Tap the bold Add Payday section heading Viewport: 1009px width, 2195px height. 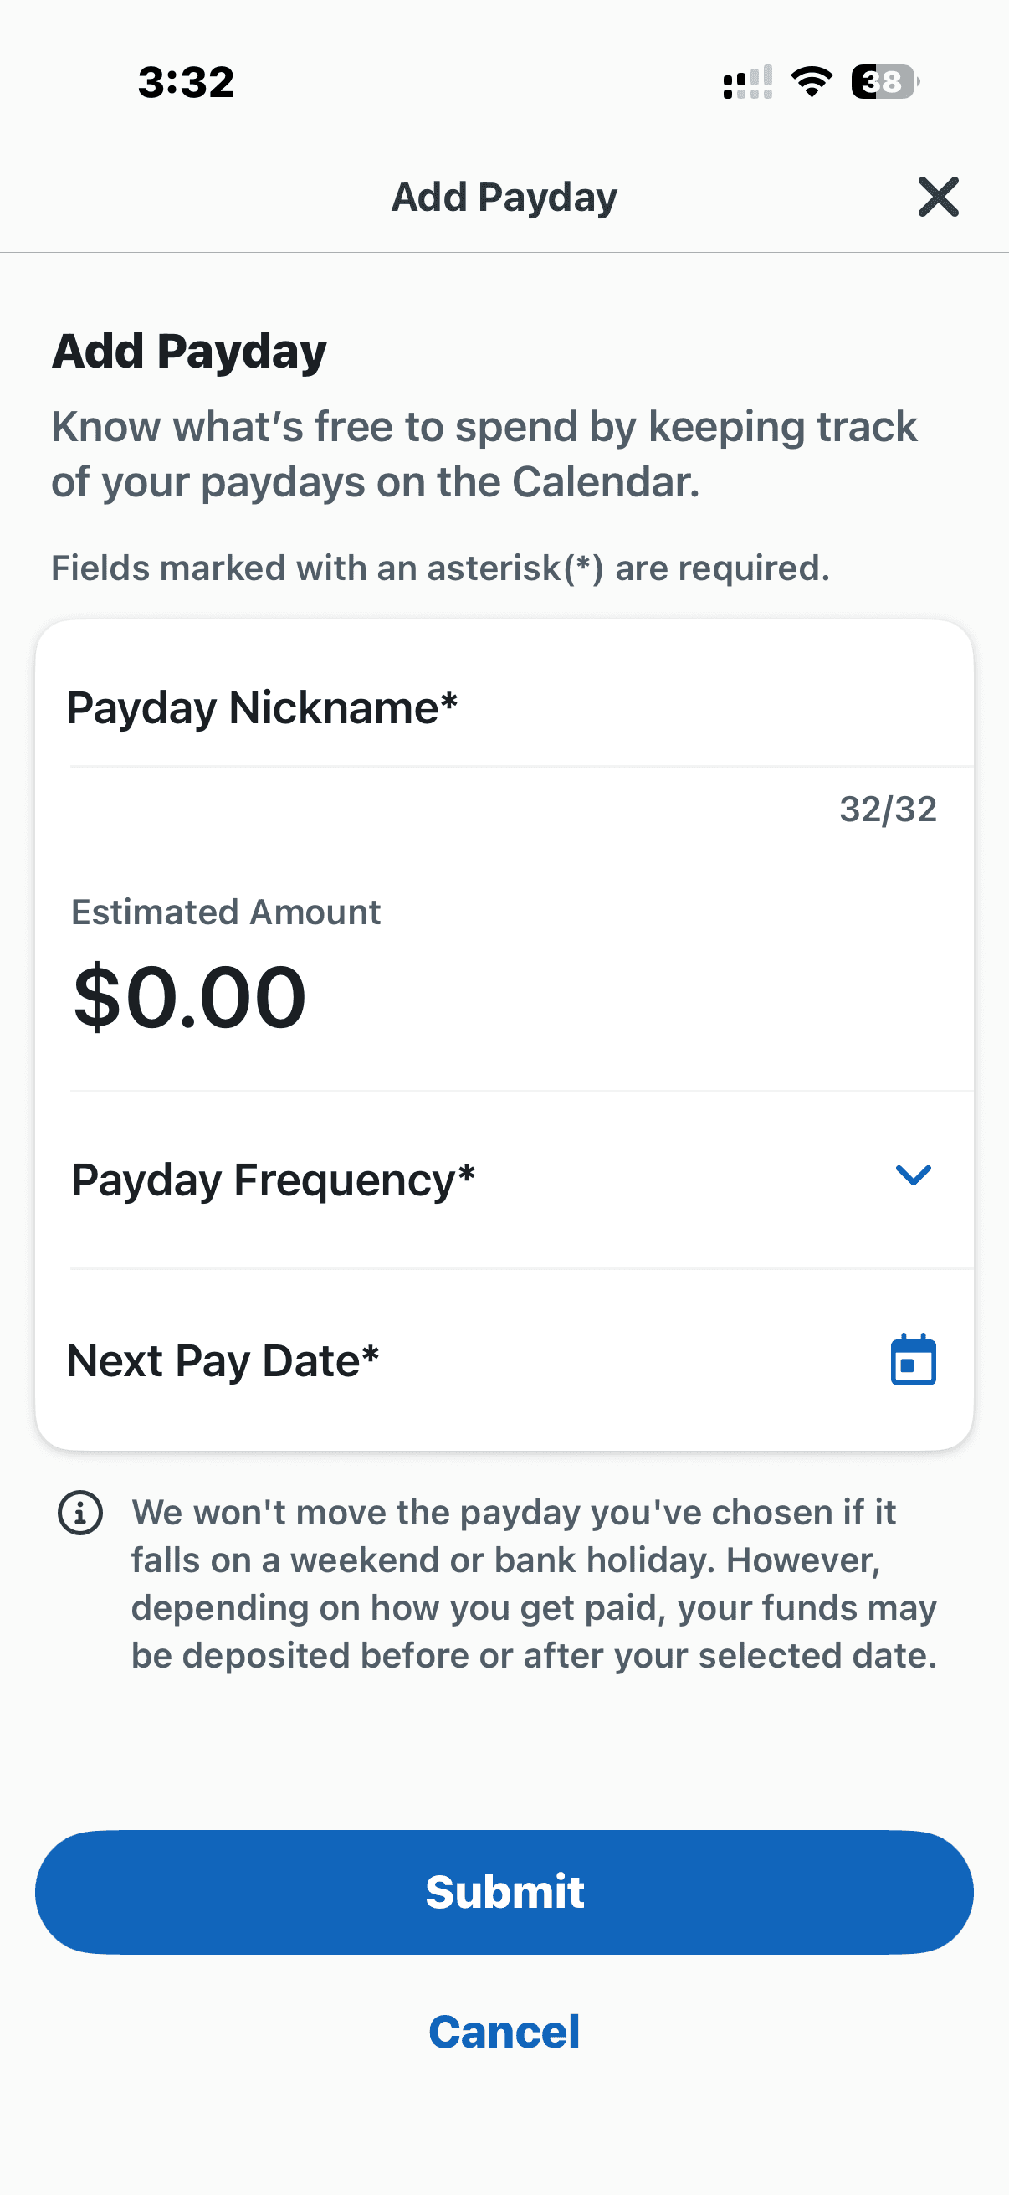point(189,351)
